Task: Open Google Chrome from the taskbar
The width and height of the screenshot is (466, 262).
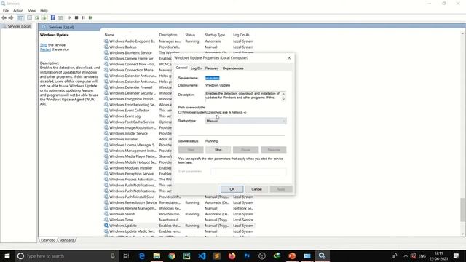Action: click(172, 255)
